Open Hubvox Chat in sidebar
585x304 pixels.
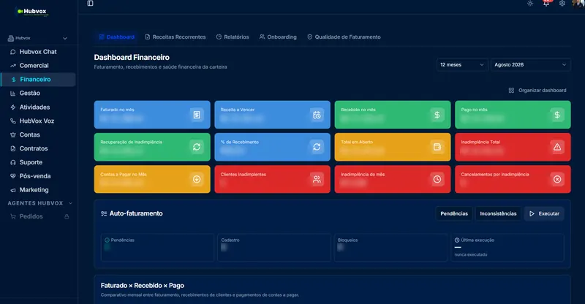[38, 52]
